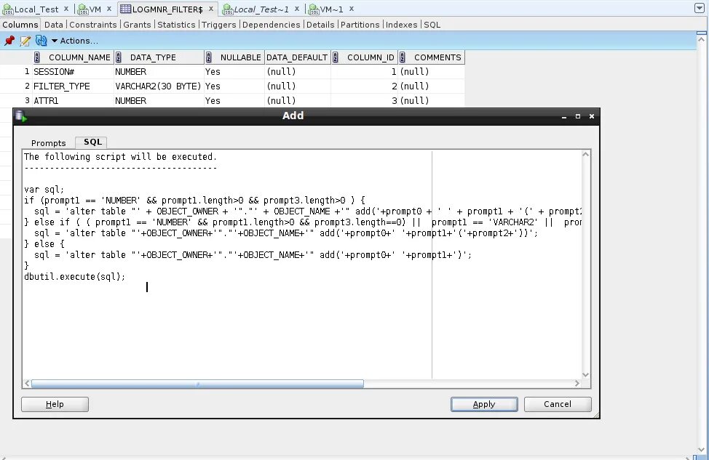Viewport: 709px width, 460px height.
Task: Open the Grants sub-tab
Action: point(137,25)
